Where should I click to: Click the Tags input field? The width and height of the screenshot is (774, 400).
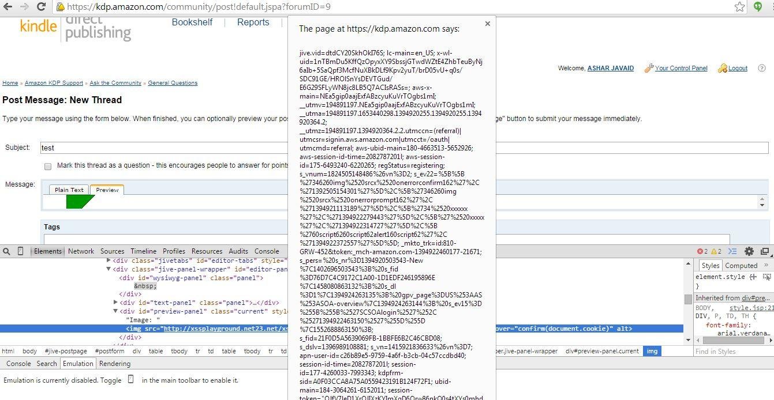(387, 239)
